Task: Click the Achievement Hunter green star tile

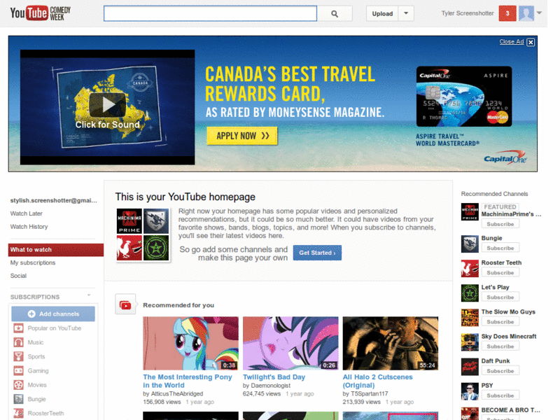Action: click(156, 248)
